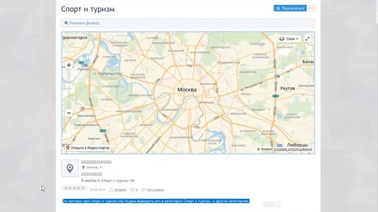Screen dimensions: 378x212
Task: Click the text line 22222222222
Action: (x=92, y=174)
